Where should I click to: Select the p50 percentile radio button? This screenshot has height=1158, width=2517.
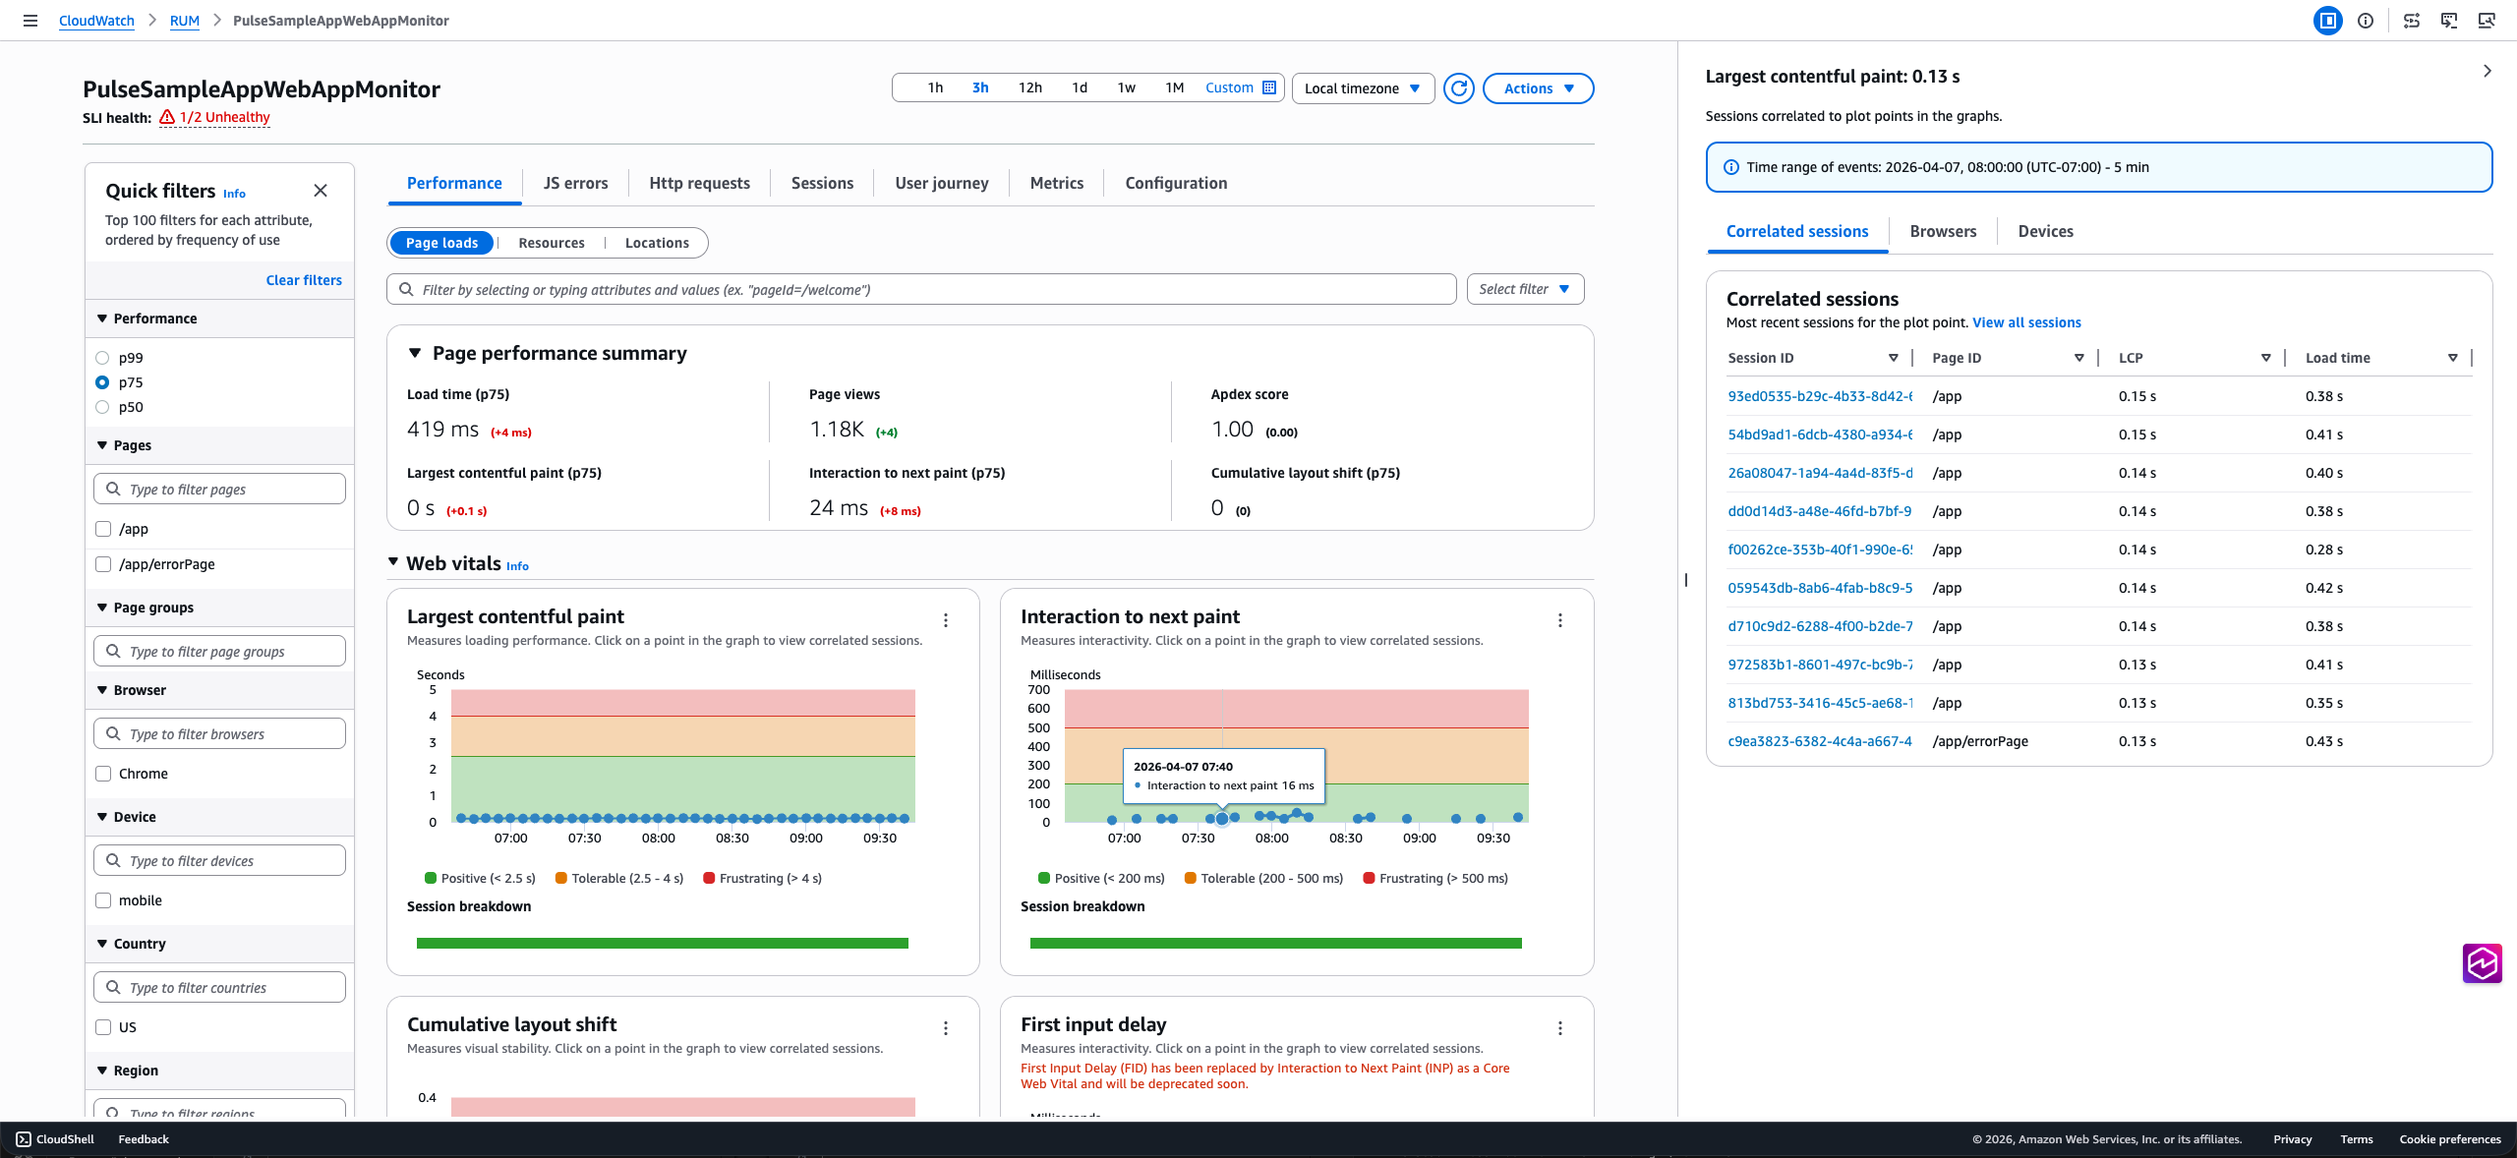102,407
